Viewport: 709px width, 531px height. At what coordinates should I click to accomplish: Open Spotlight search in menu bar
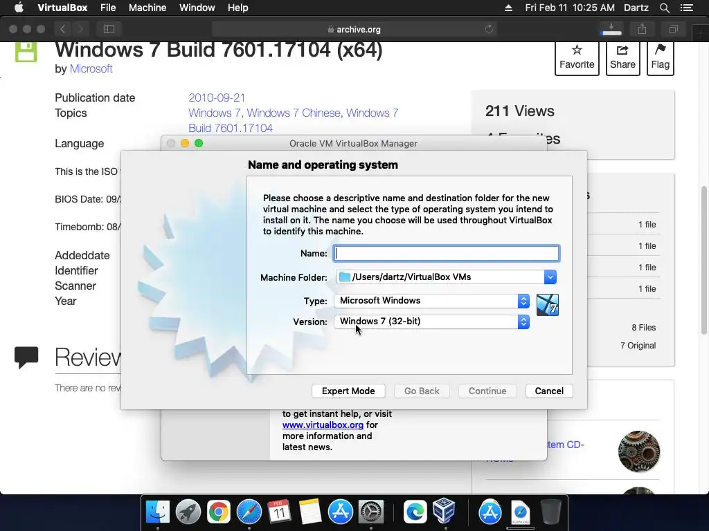pos(664,8)
